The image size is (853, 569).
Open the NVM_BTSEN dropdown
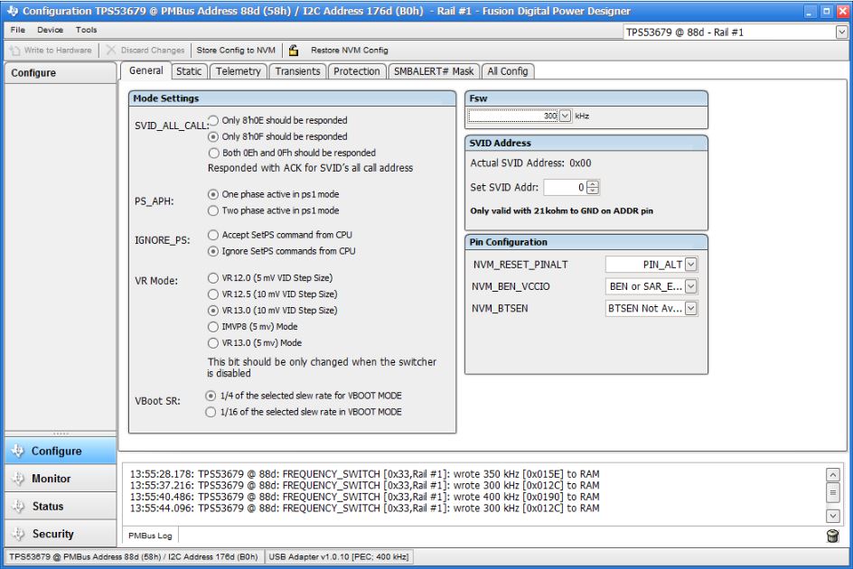[691, 309]
